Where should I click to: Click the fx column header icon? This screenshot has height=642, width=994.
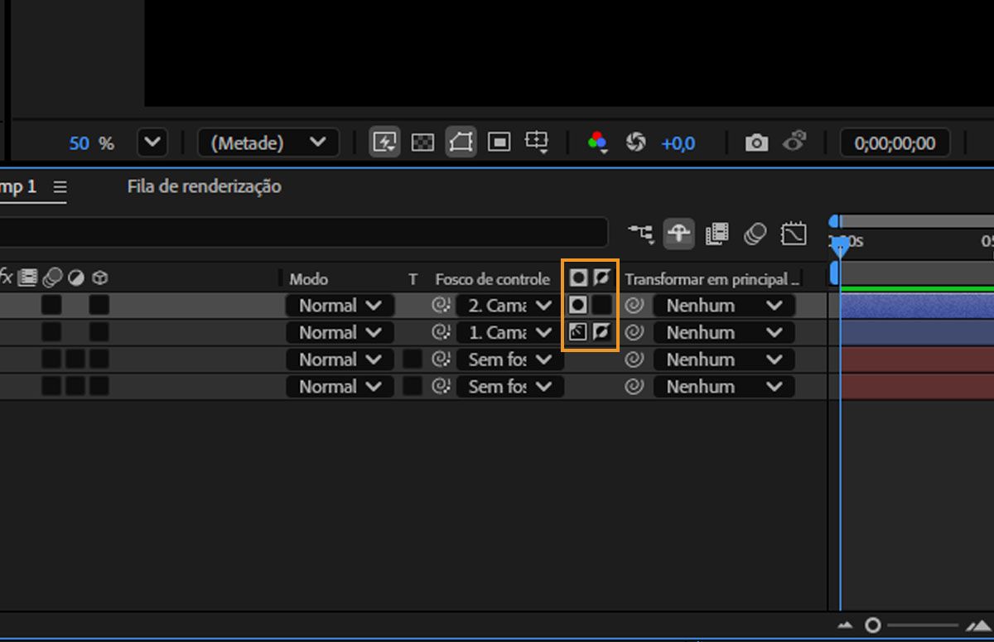pos(6,278)
